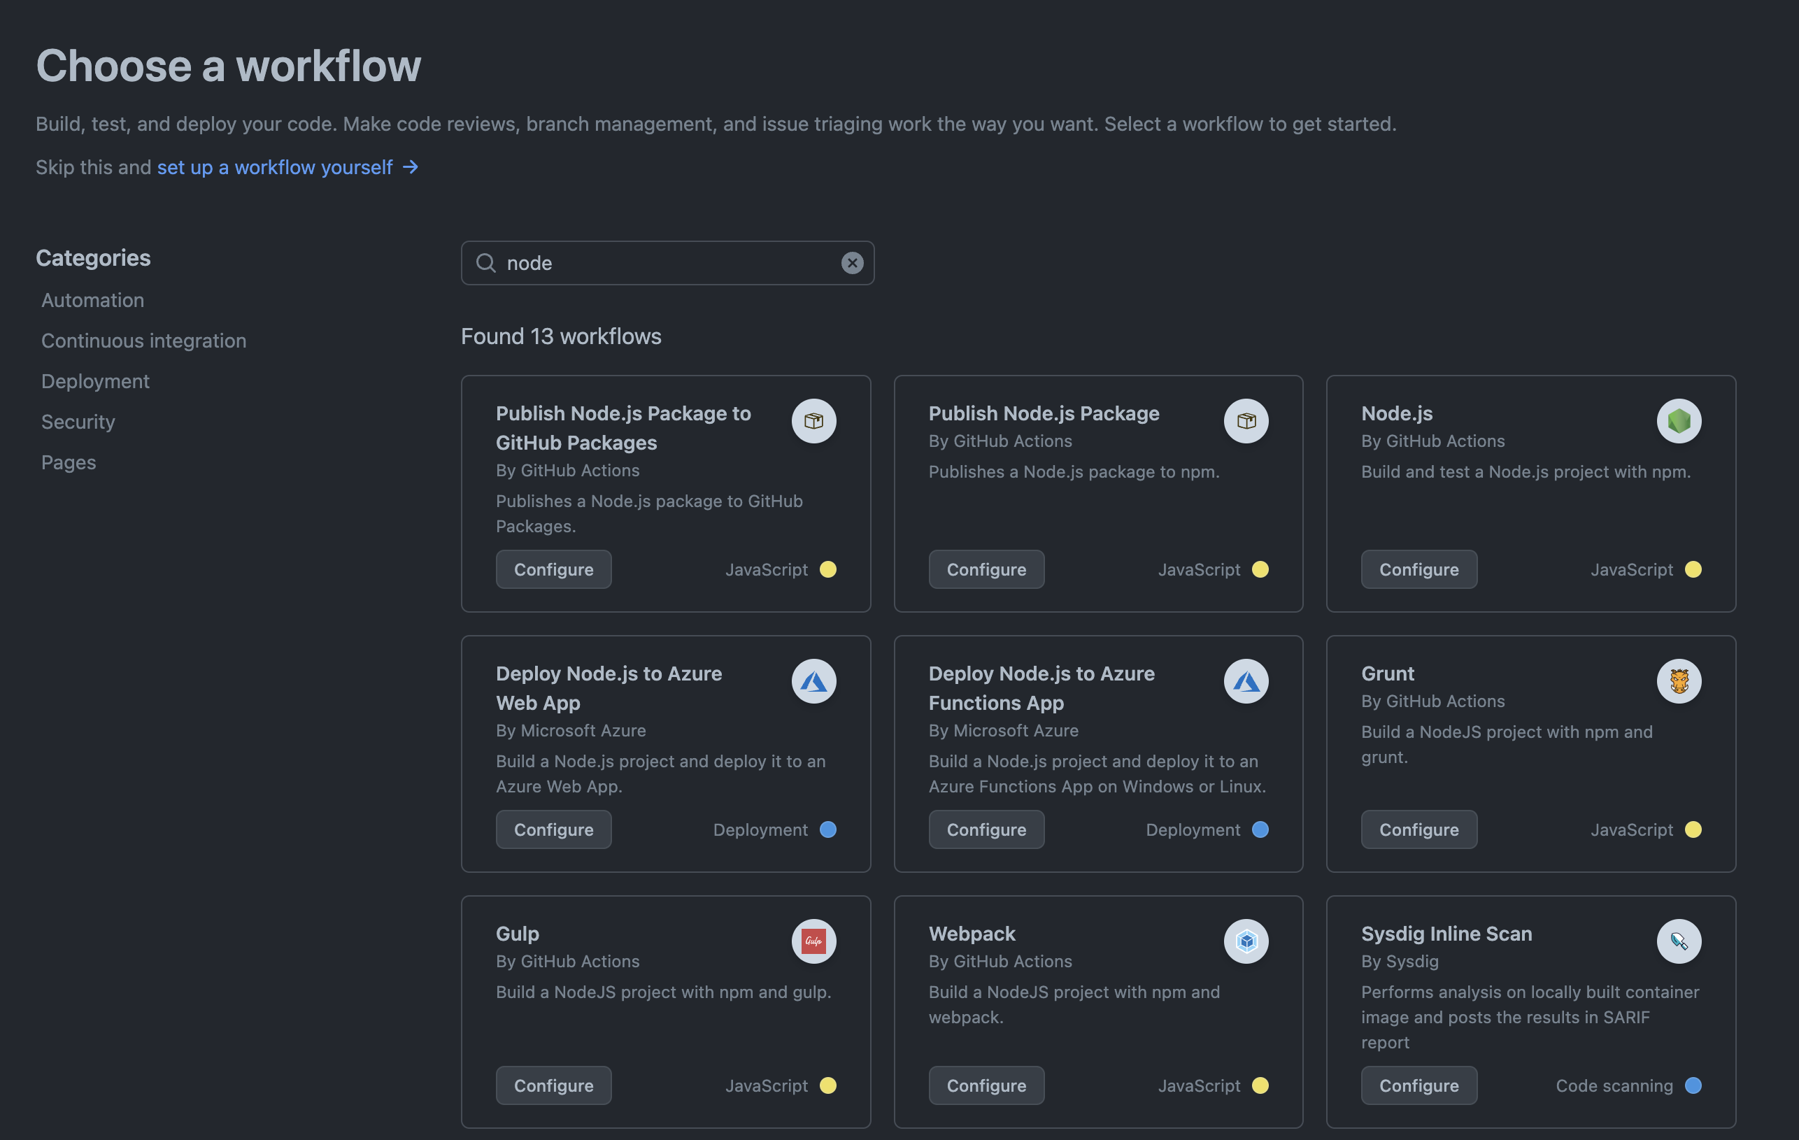Configure the Publish Node.js Package workflow
1799x1140 pixels.
986,570
